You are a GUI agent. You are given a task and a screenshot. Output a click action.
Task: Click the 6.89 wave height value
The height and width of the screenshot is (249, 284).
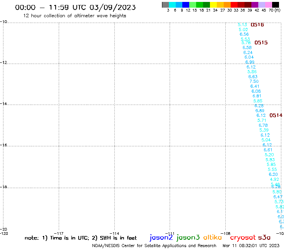click(260, 111)
